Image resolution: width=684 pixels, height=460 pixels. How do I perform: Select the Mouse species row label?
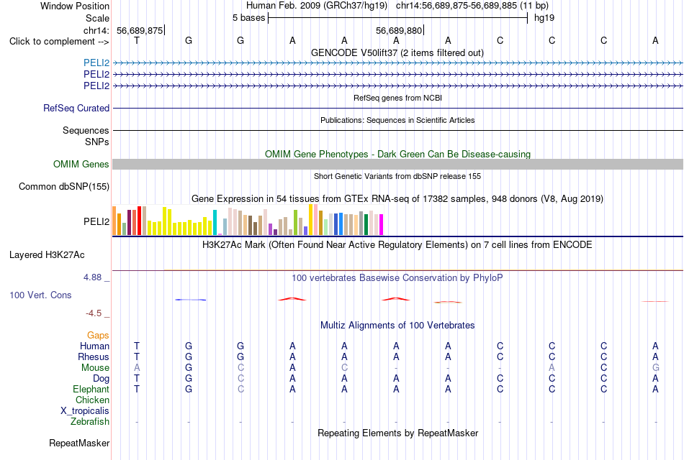pos(95,368)
